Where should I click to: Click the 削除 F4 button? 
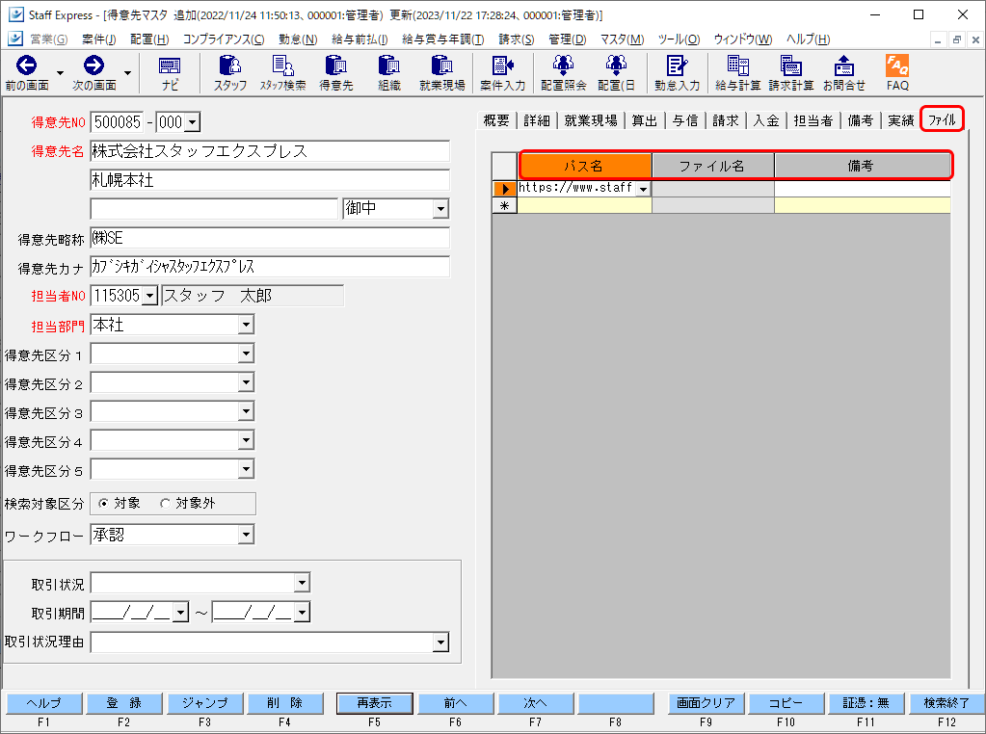285,703
